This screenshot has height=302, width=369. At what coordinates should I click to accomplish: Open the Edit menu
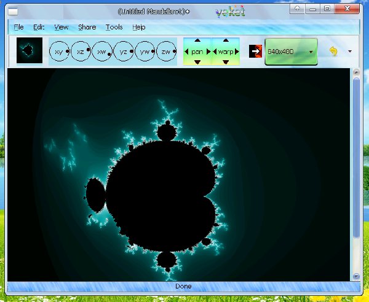(x=39, y=27)
